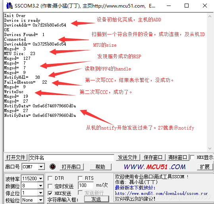Click the 打开文件 button
This screenshot has width=214, height=204.
pos(16,158)
